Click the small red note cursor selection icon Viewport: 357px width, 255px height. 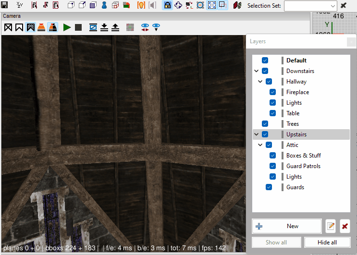click(x=46, y=5)
